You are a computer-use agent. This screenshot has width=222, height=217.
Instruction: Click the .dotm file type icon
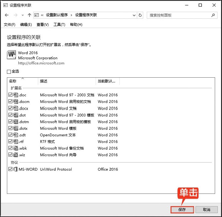coord(16,122)
